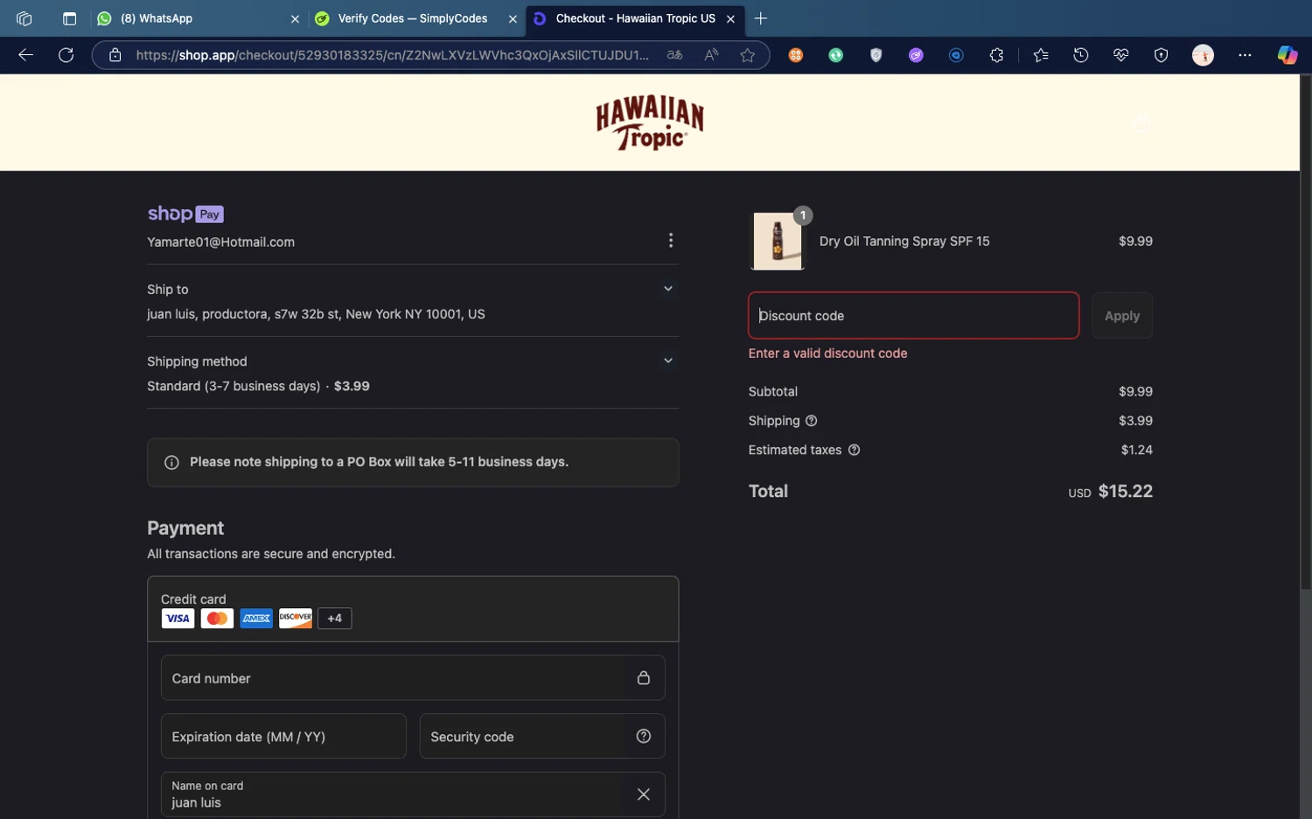Viewport: 1312px width, 819px height.
Task: Click the Apply discount button
Action: click(x=1122, y=316)
